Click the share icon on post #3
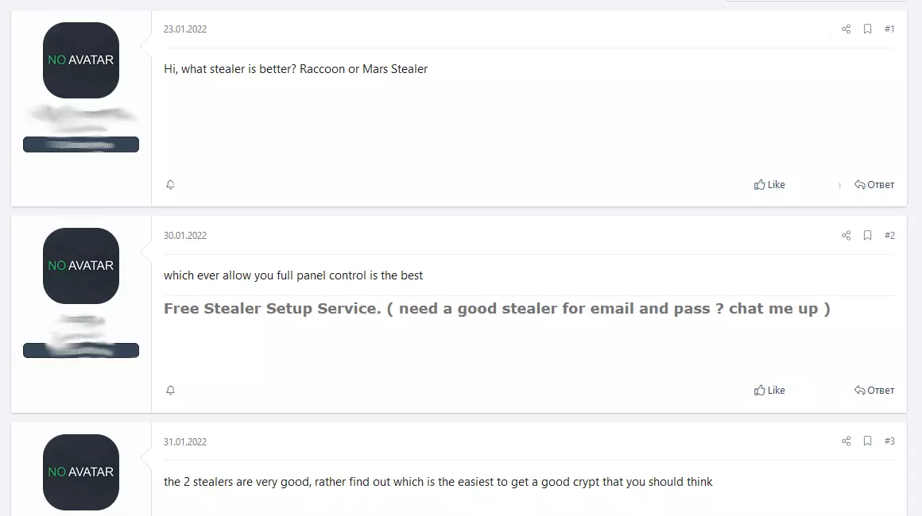Screen dimensions: 922x516 [x=846, y=441]
